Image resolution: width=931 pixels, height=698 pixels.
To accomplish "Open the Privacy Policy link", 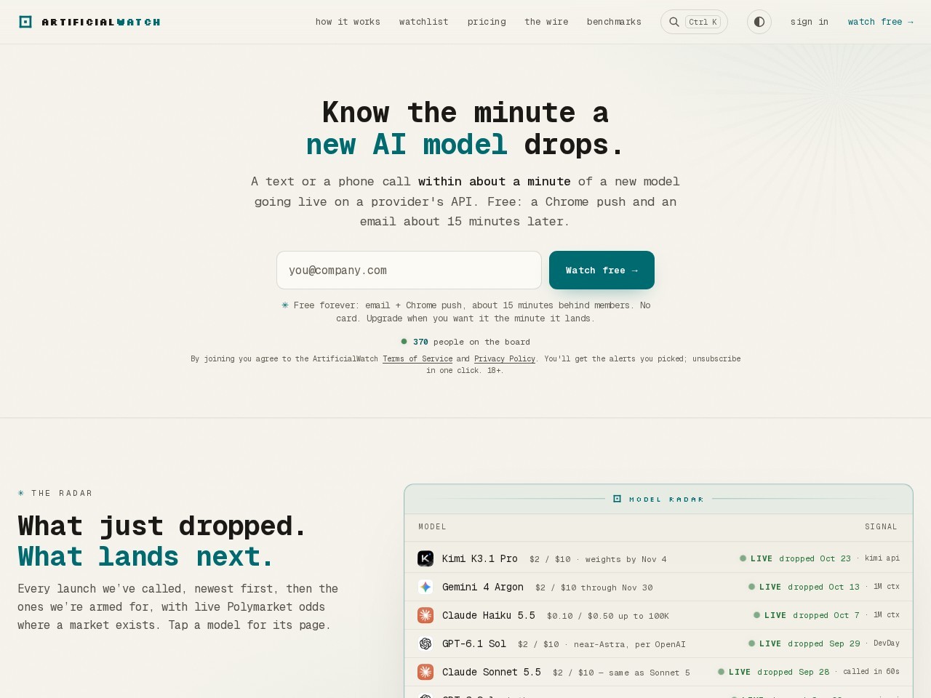I will [505, 358].
